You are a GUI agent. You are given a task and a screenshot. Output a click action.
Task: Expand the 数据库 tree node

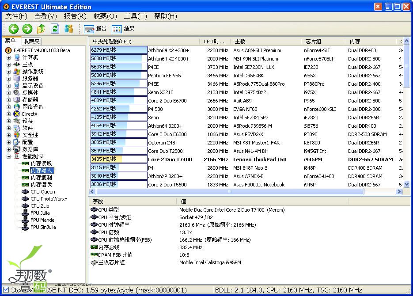[8, 149]
